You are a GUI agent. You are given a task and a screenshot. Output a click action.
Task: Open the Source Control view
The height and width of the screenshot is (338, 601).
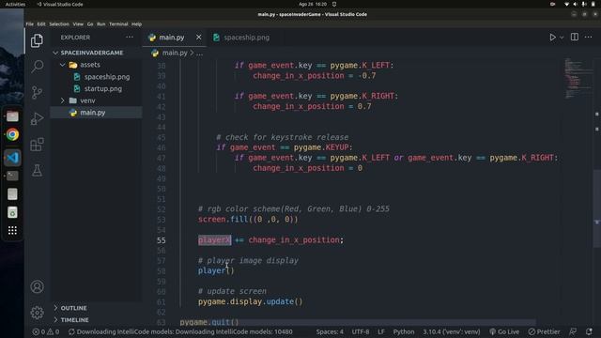click(x=37, y=92)
